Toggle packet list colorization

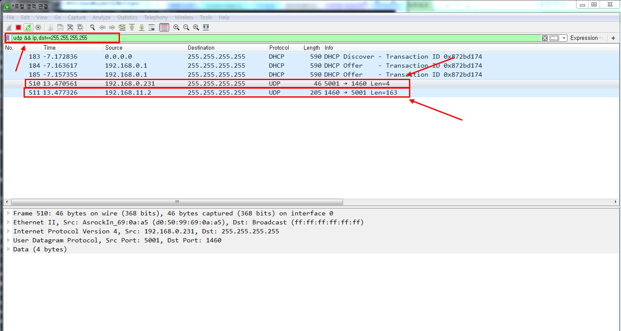pos(164,27)
